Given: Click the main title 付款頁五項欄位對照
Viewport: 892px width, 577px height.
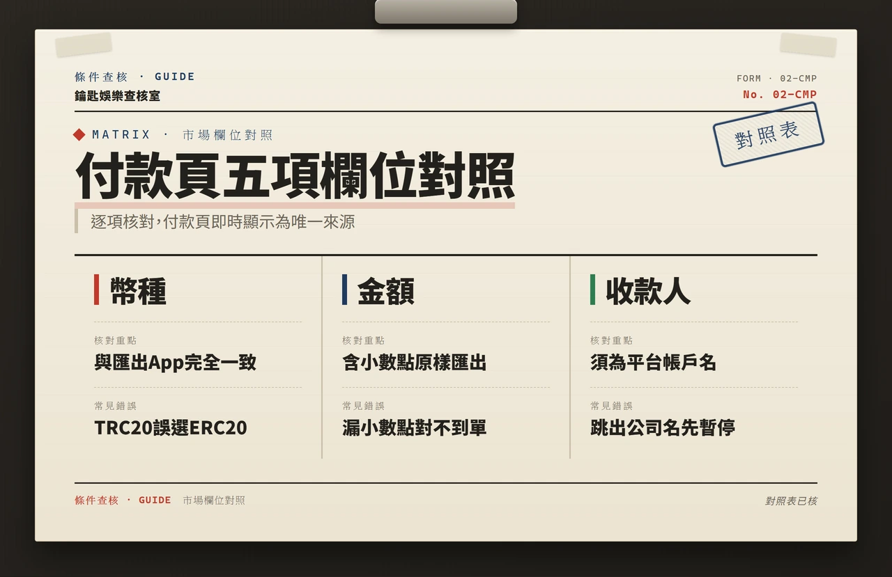Looking at the screenshot, I should click(295, 175).
